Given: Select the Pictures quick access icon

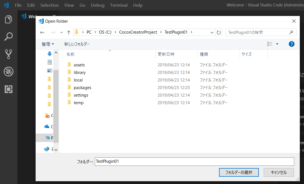Looking at the screenshot, I should coord(50,71).
